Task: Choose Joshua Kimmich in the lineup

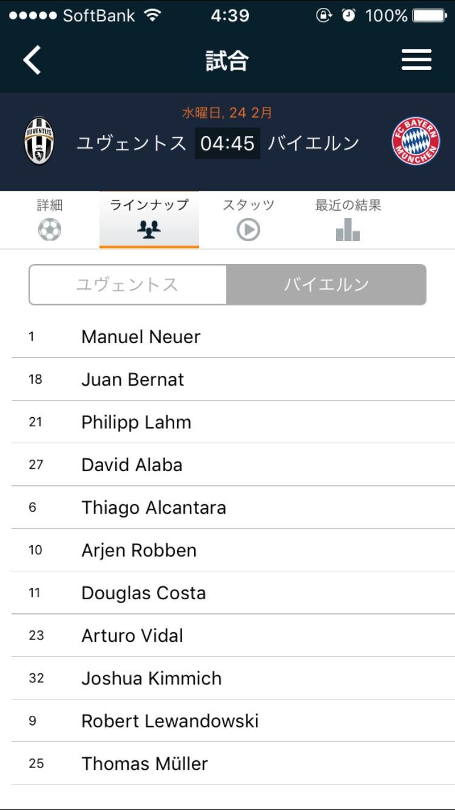Action: (x=151, y=678)
